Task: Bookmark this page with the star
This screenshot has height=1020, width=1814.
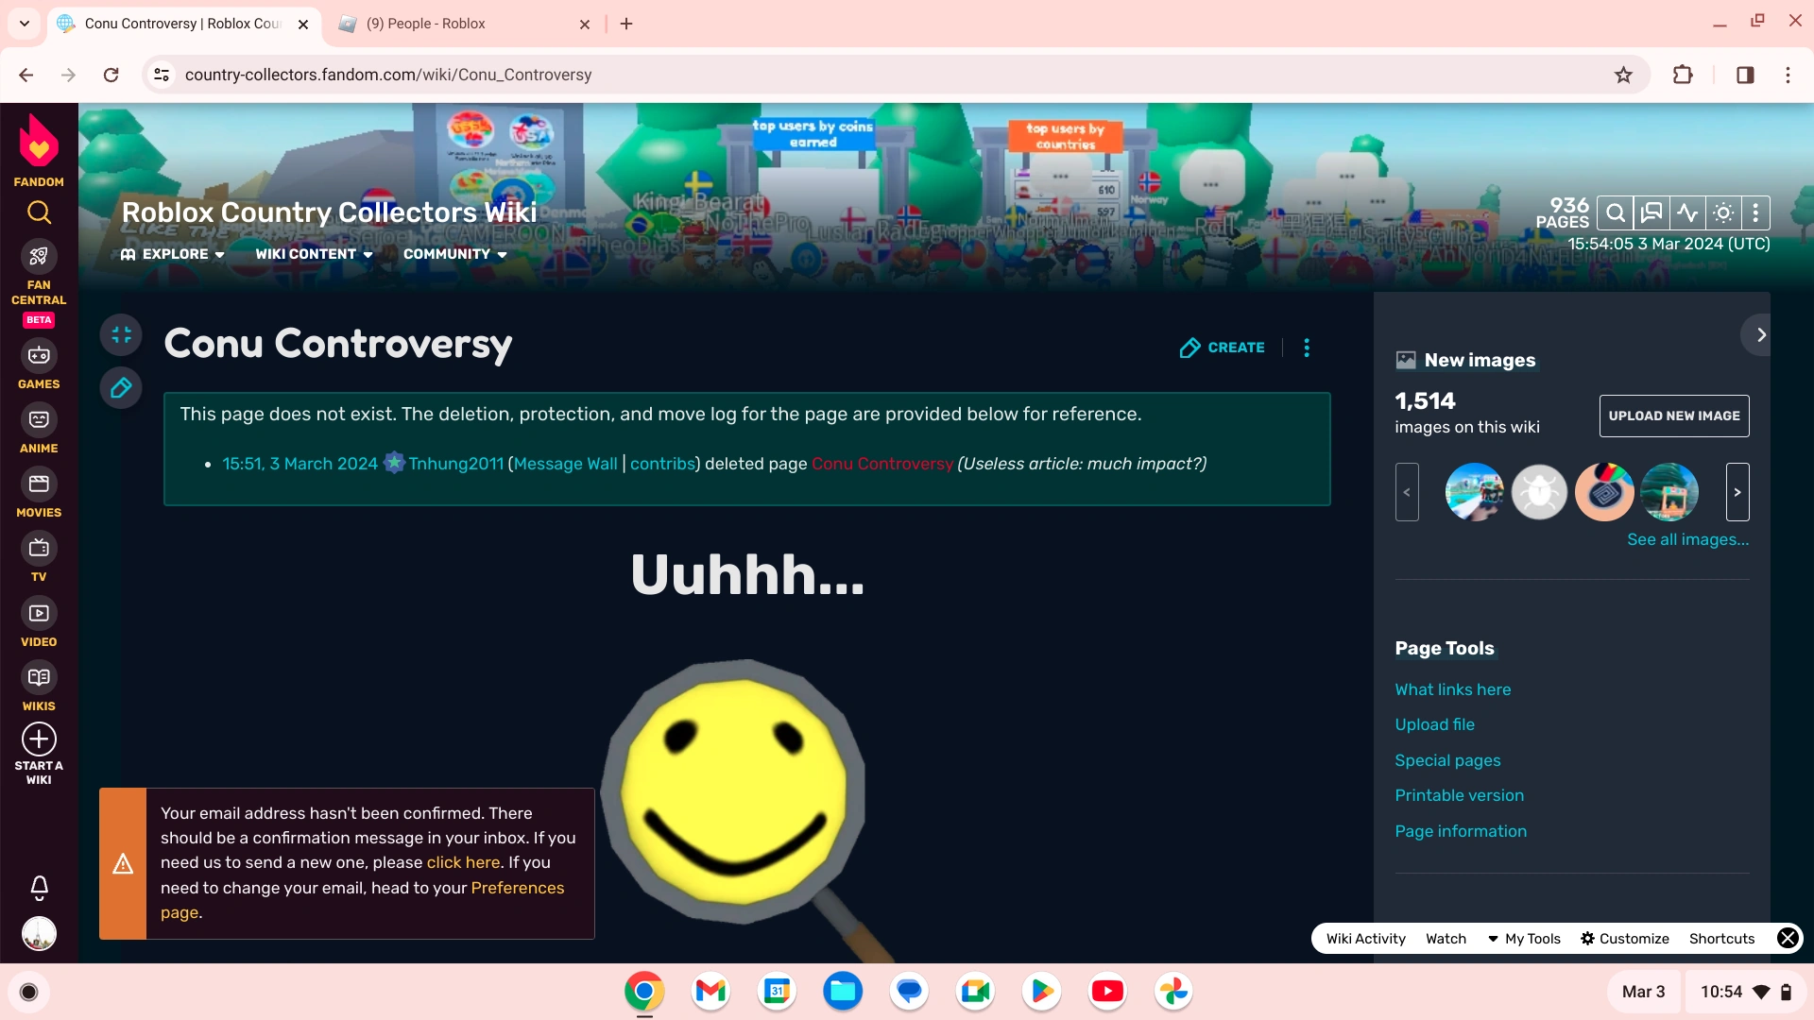Action: (x=1623, y=75)
